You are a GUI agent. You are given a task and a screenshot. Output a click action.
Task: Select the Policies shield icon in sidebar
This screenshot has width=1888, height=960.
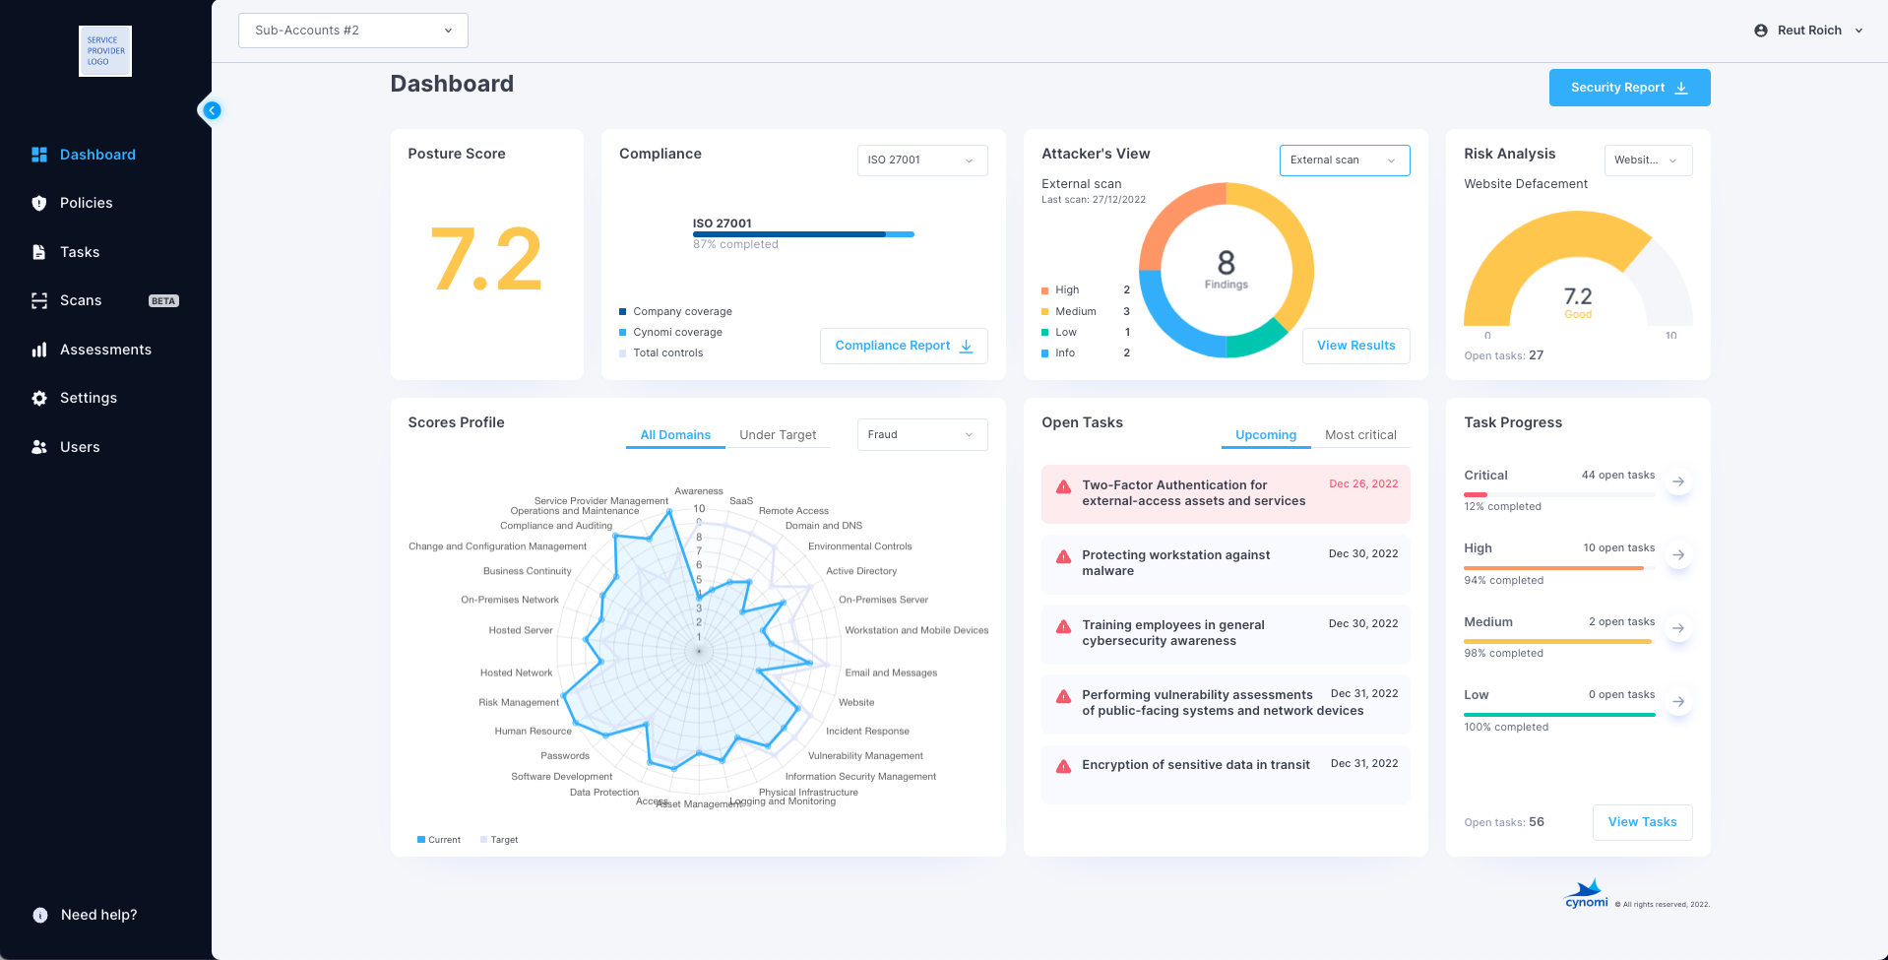click(39, 203)
